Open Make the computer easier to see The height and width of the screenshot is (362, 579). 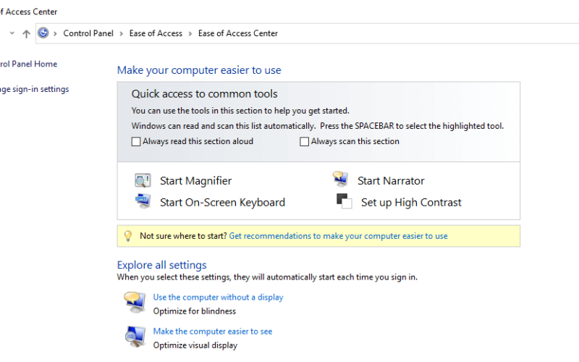tap(213, 332)
